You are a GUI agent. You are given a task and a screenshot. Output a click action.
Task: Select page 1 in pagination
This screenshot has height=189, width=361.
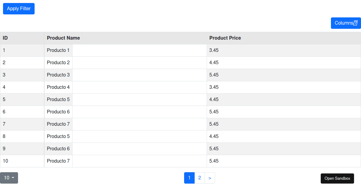[189, 178]
